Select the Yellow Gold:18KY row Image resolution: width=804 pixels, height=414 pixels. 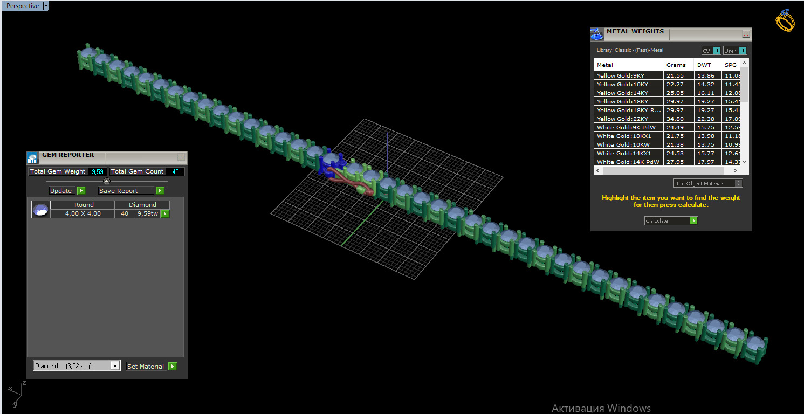coord(667,101)
